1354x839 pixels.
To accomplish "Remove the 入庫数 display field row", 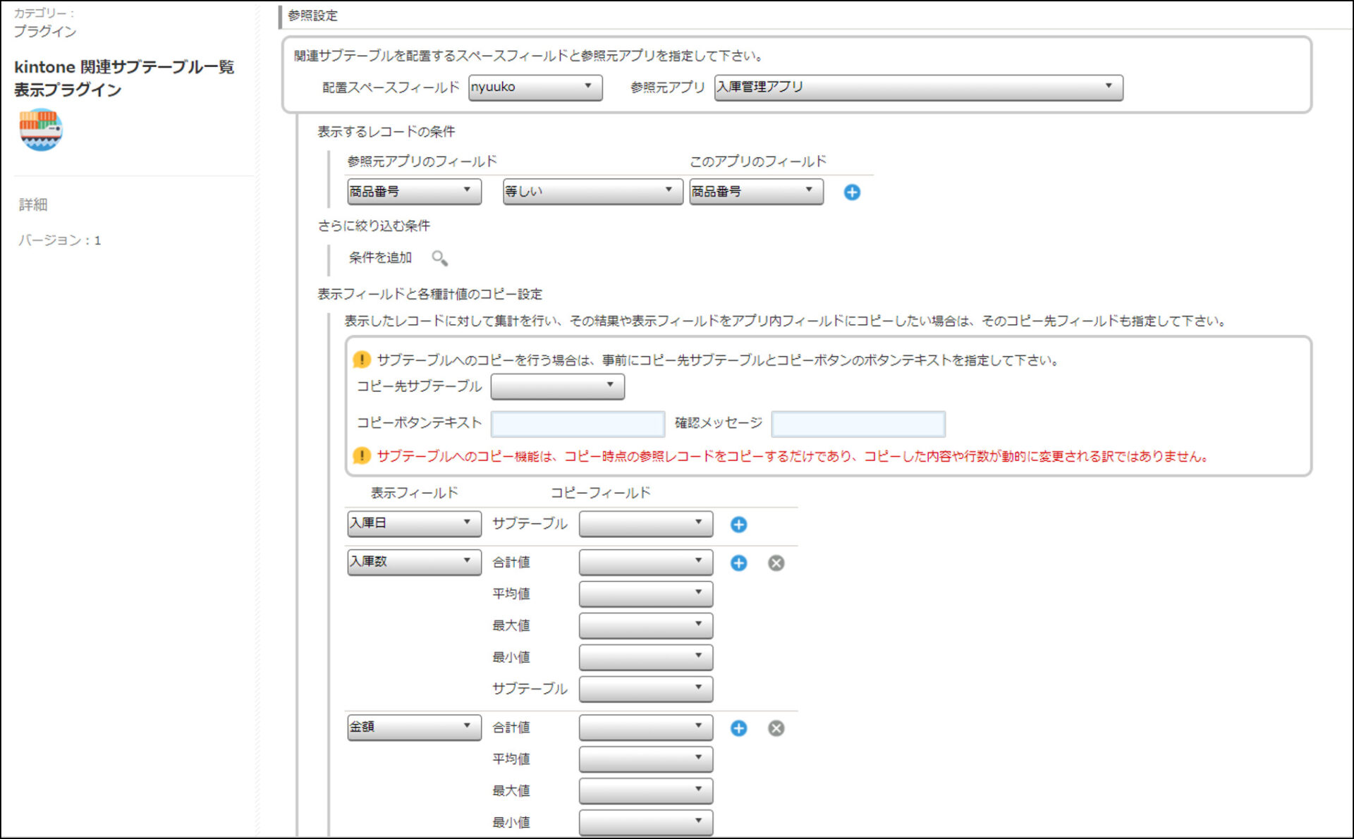I will pos(776,563).
